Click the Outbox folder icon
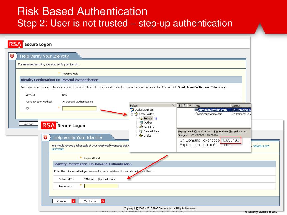 tap(141, 123)
